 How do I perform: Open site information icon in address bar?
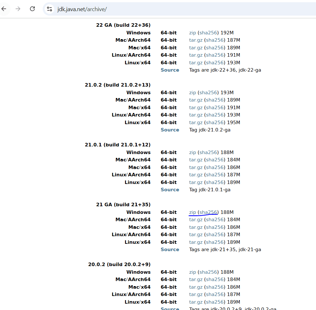[49, 9]
